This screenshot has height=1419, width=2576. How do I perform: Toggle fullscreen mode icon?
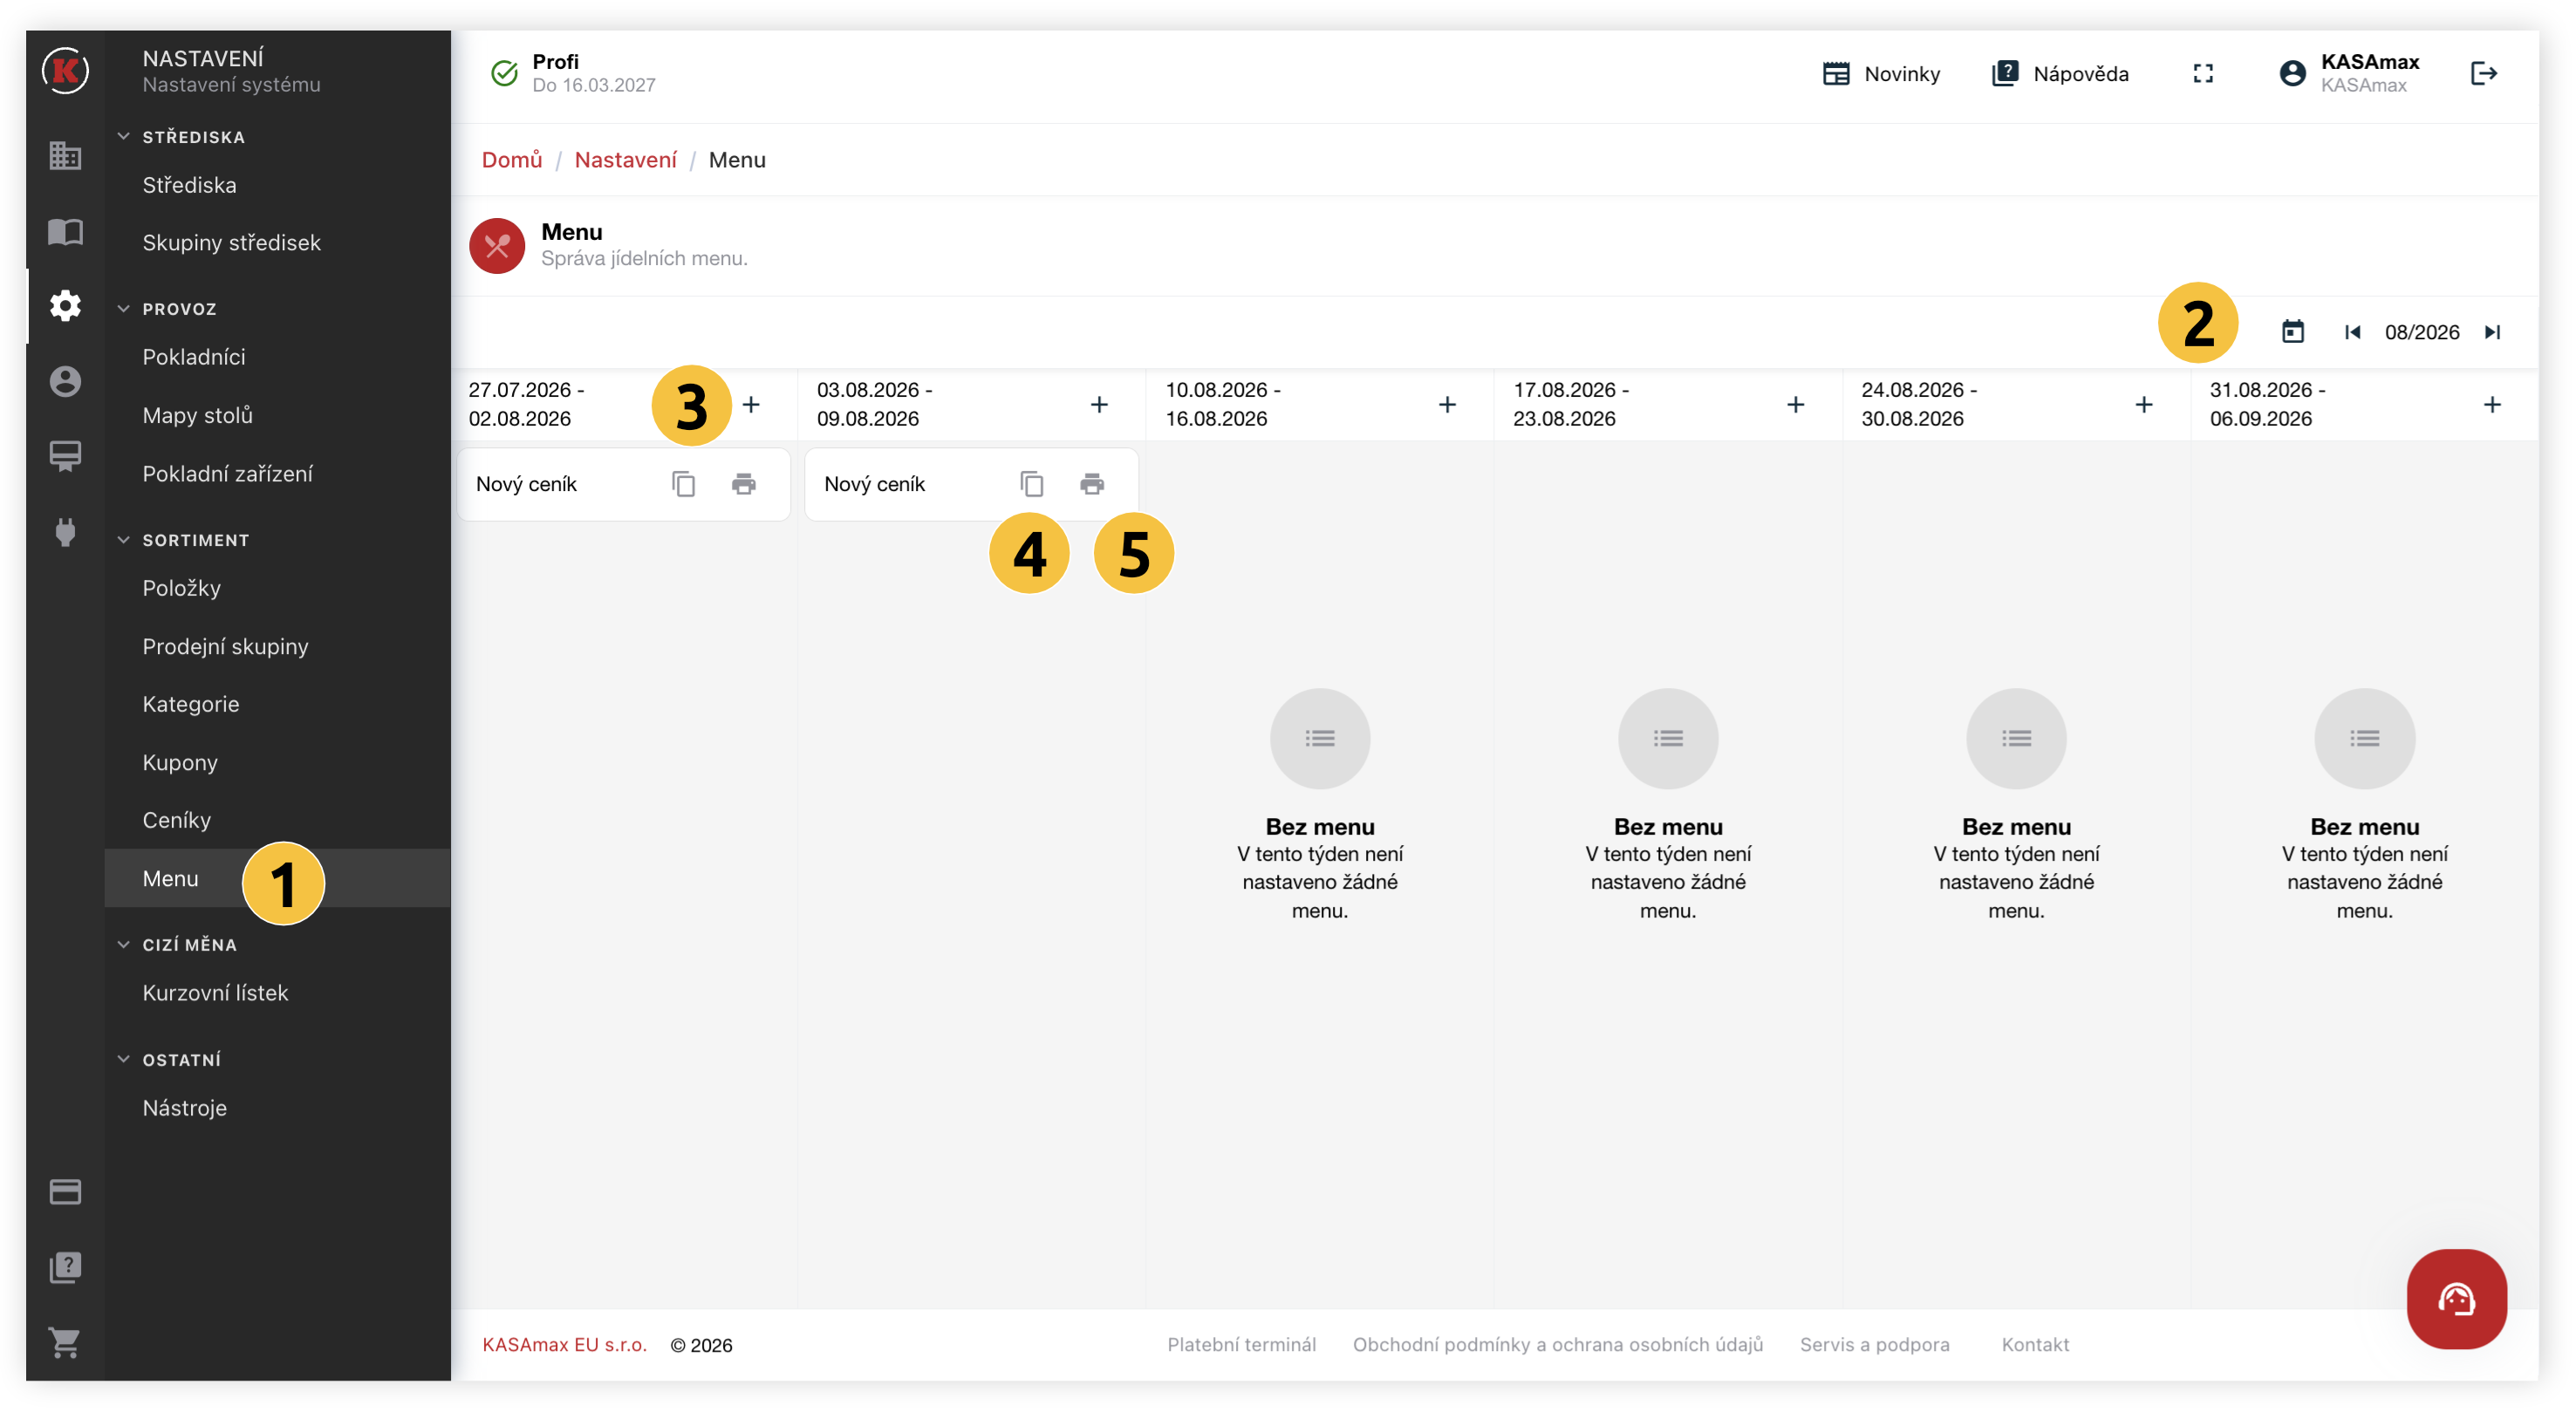point(2203,73)
